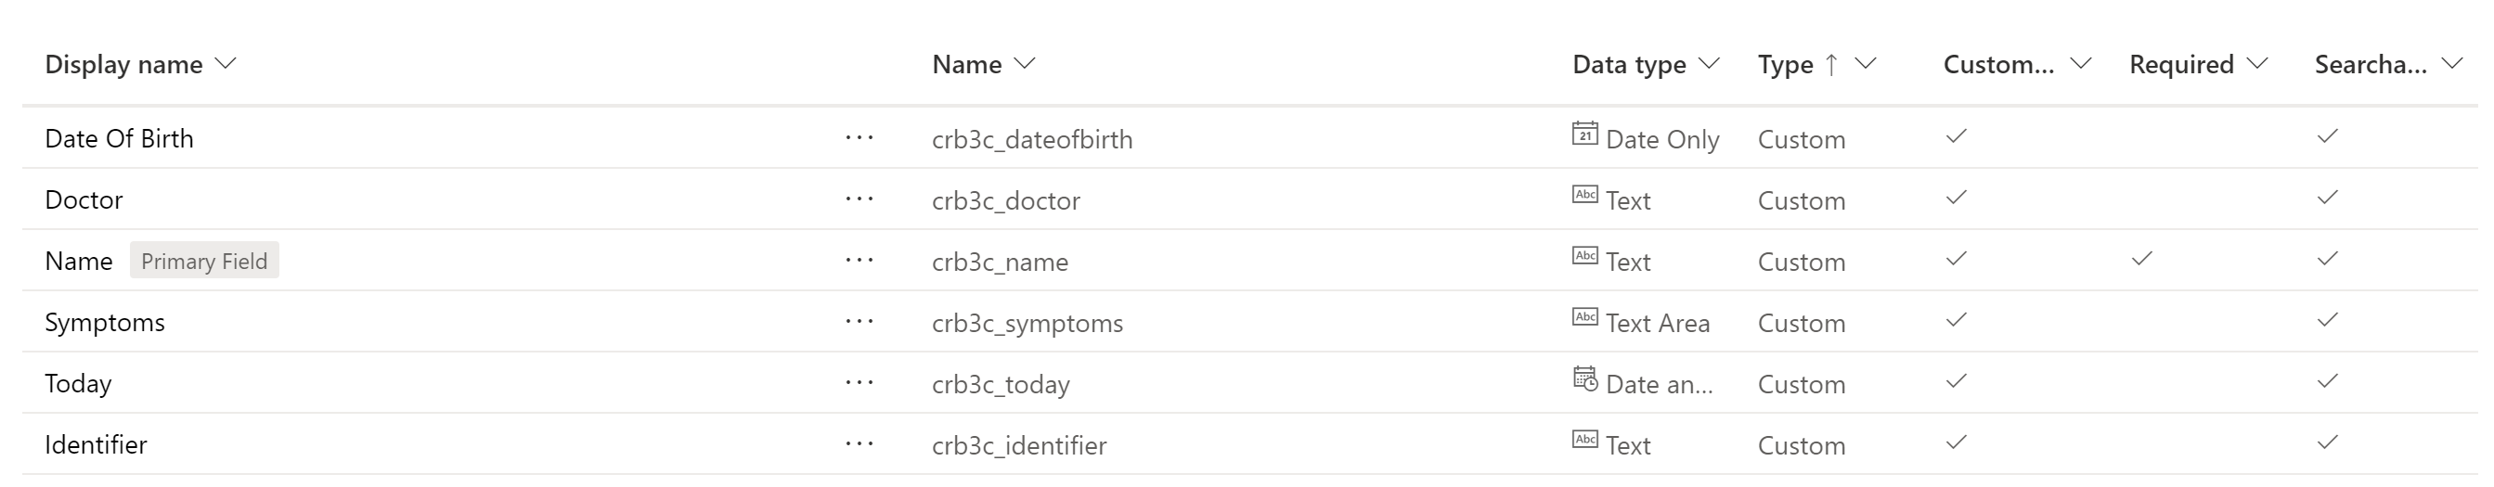Open the more options ellipsis for Doctor
This screenshot has height=487, width=2494.
click(x=859, y=199)
